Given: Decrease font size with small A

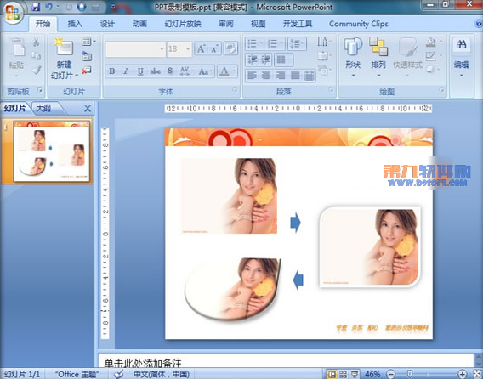Looking at the screenshot, I should pyautogui.click(x=214, y=48).
